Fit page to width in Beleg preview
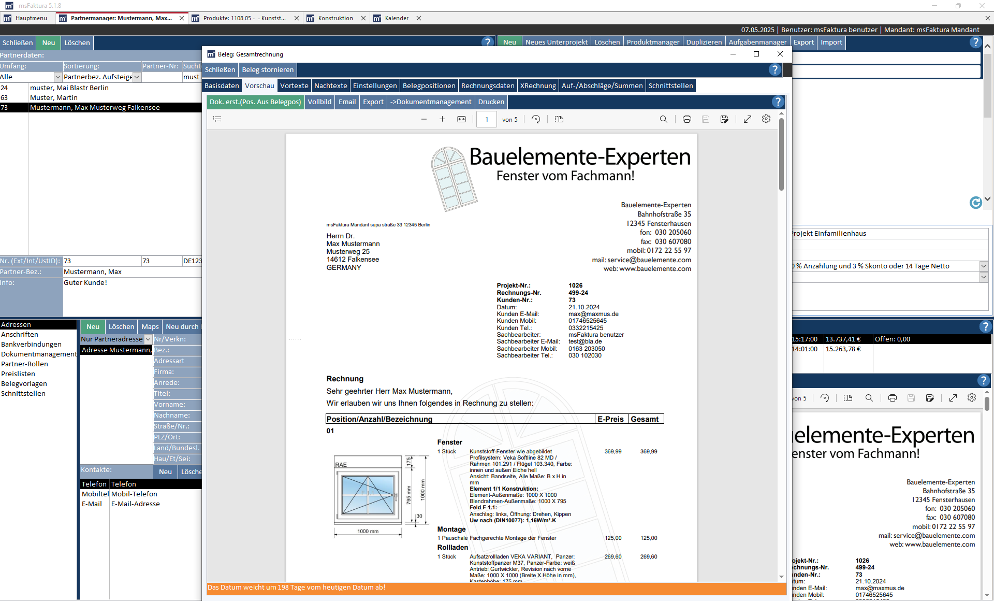 pyautogui.click(x=461, y=119)
